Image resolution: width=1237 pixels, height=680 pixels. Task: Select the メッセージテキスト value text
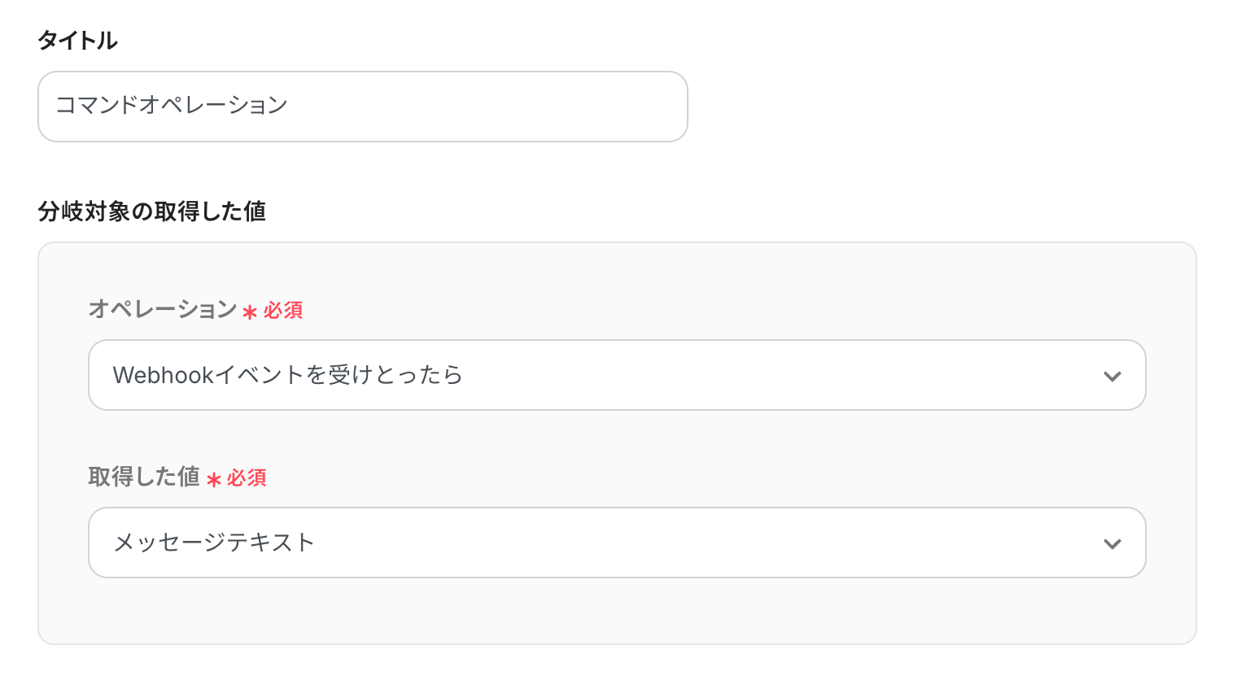214,543
